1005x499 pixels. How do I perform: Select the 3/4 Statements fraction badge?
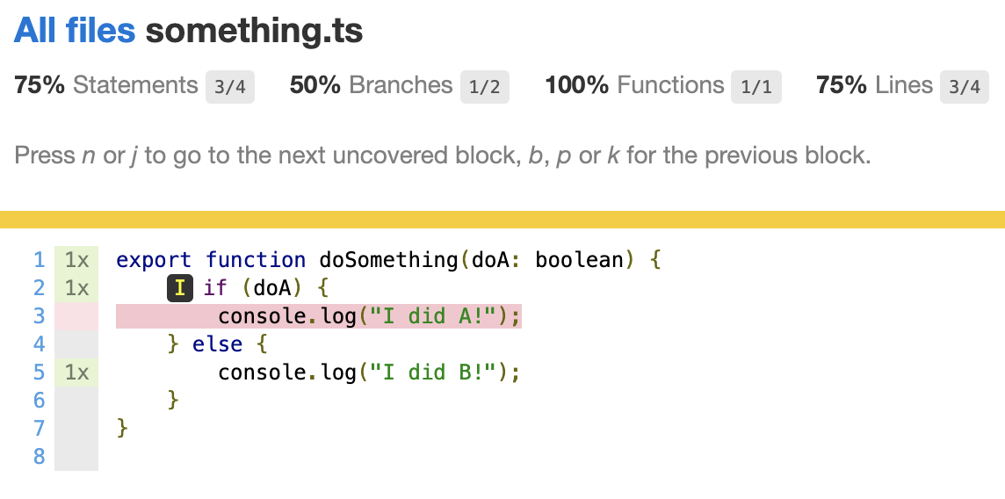230,87
